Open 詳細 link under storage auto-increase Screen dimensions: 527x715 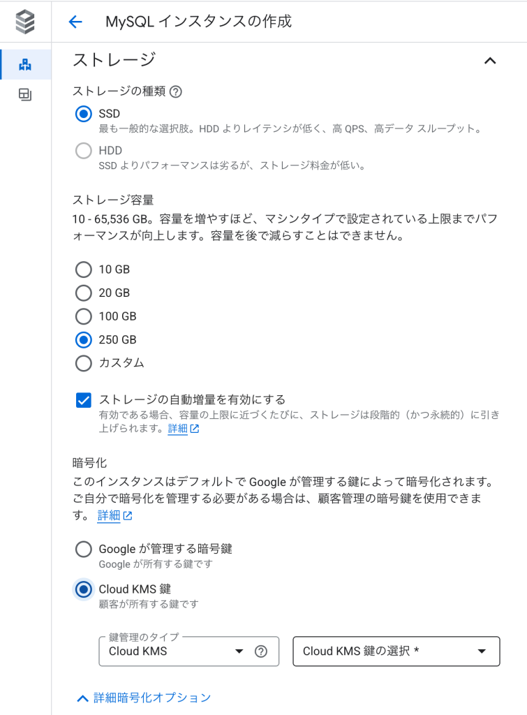178,429
